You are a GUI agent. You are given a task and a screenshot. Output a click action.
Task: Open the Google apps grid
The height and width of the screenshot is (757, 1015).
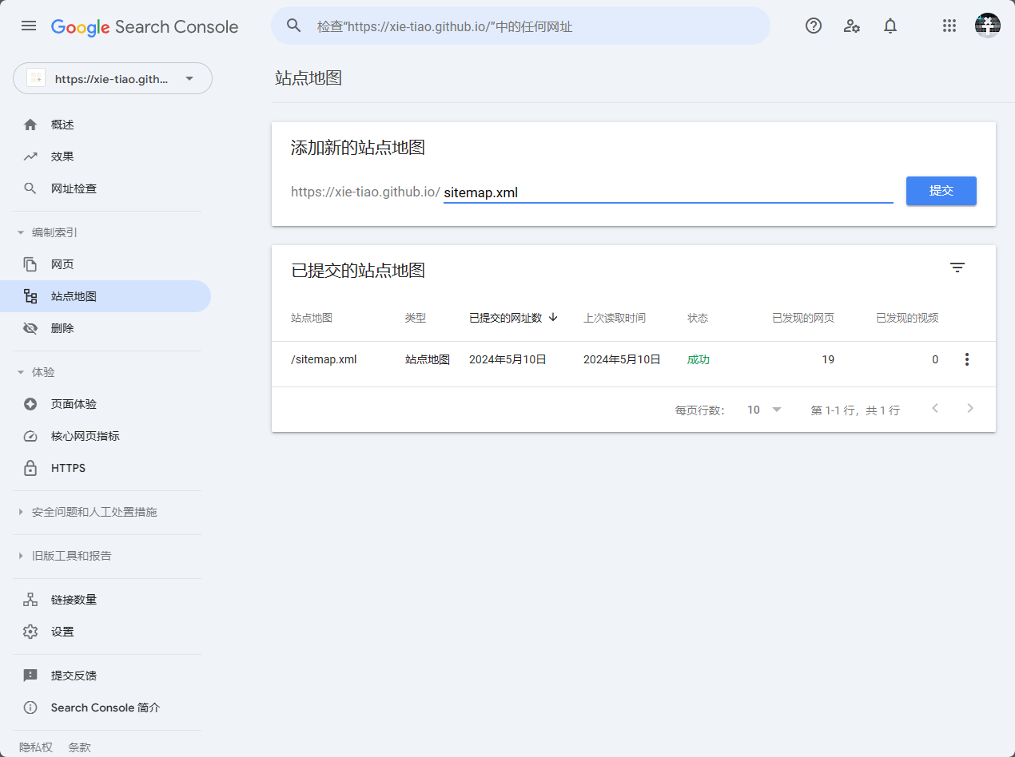tap(949, 26)
